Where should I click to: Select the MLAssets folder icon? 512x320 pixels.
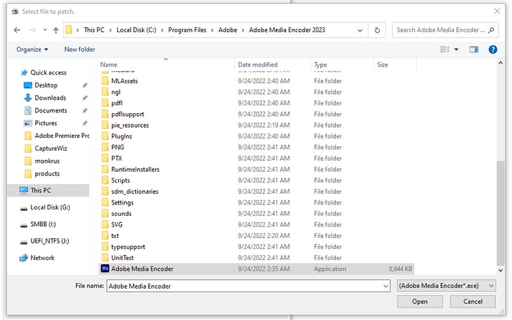(x=105, y=81)
